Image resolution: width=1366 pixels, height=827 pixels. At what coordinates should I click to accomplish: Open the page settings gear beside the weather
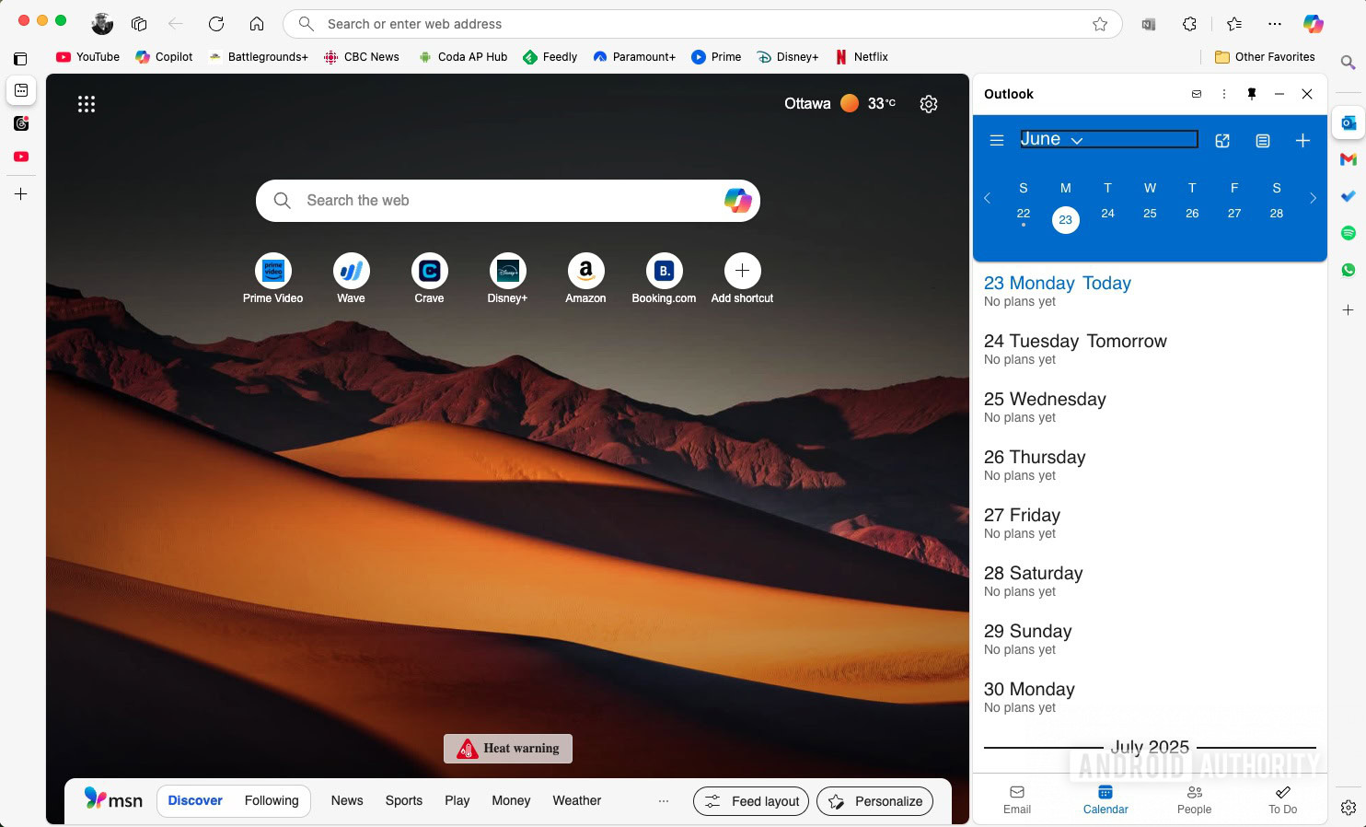pos(929,104)
